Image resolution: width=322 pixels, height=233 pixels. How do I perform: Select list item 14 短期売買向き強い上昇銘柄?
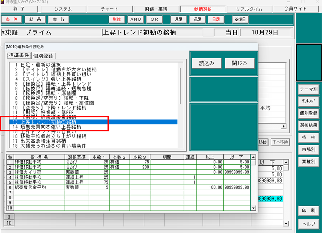[51, 127]
